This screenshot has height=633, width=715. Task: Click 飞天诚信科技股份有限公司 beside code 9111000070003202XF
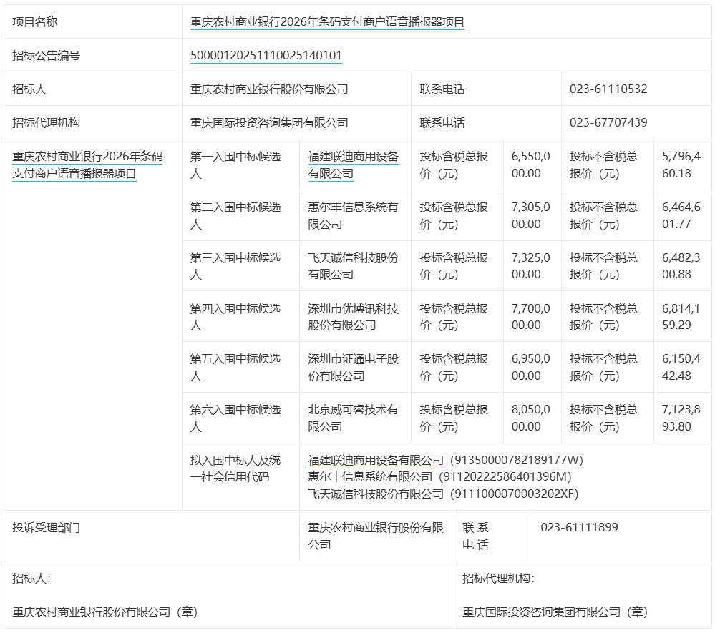point(376,494)
